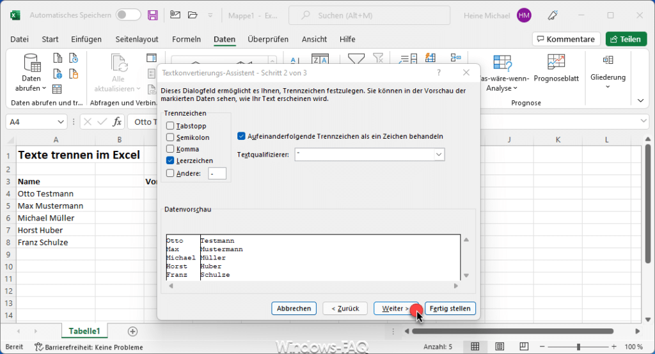This screenshot has height=354, width=655.
Task: Click the zoom out minus button
Action: tap(542, 346)
